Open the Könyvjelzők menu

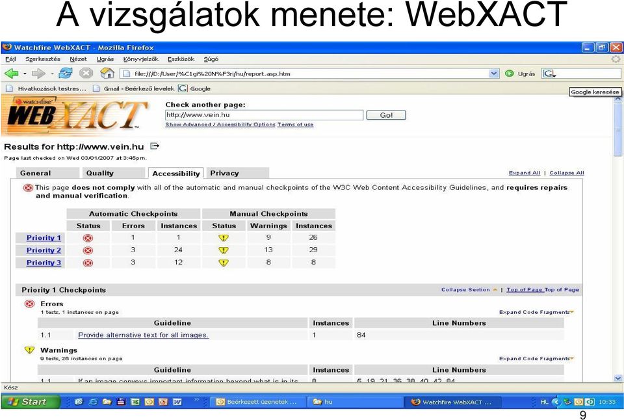click(140, 59)
